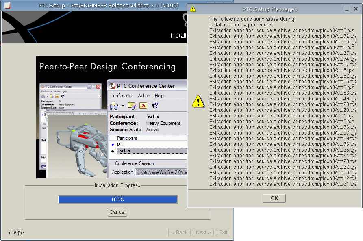Select error line for ptc9.tgz
This screenshot has width=363, height=241.
[x=282, y=87]
